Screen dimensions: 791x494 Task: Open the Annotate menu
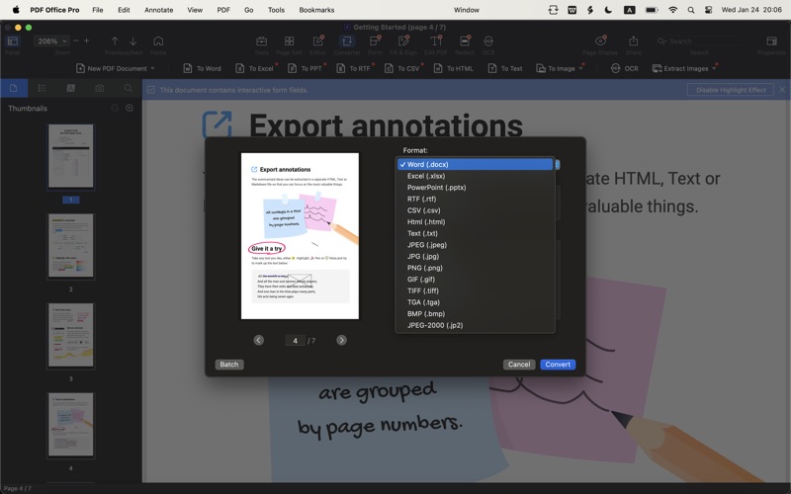158,10
